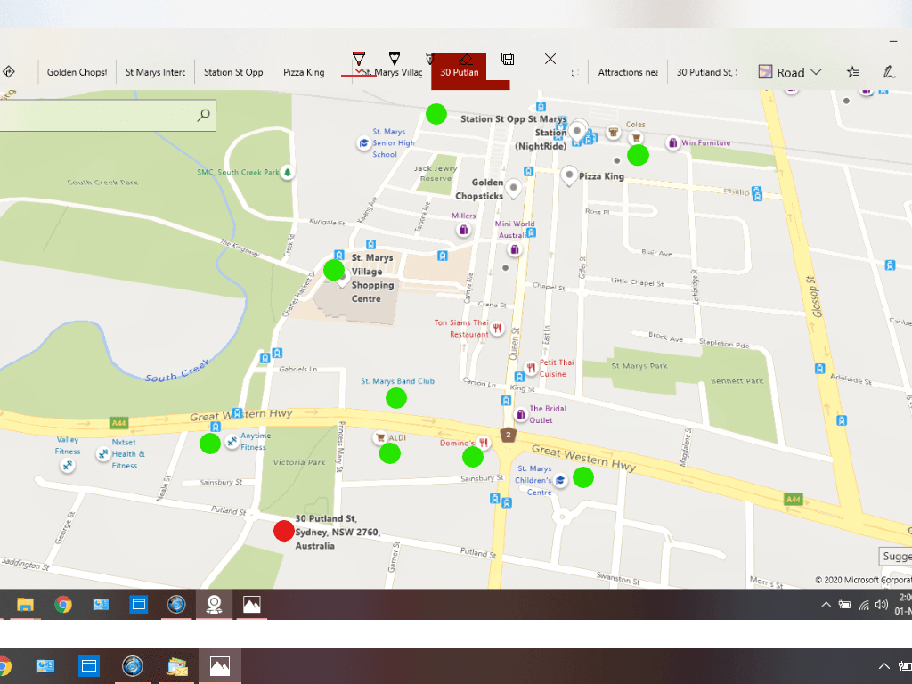This screenshot has height=684, width=912.
Task: Choose the eraser ink tool
Action: (465, 59)
